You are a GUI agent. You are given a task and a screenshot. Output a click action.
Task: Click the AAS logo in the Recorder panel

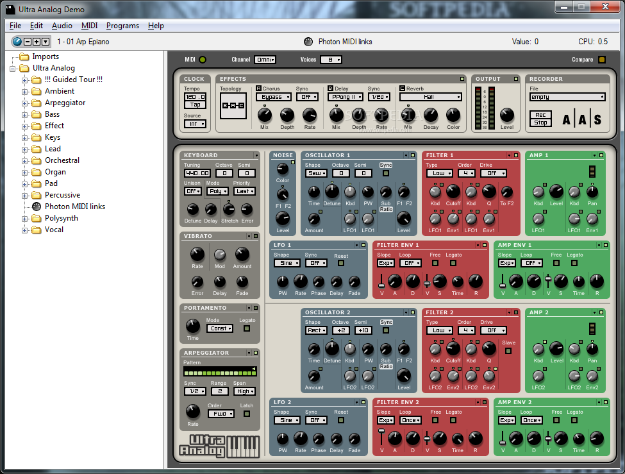click(582, 119)
